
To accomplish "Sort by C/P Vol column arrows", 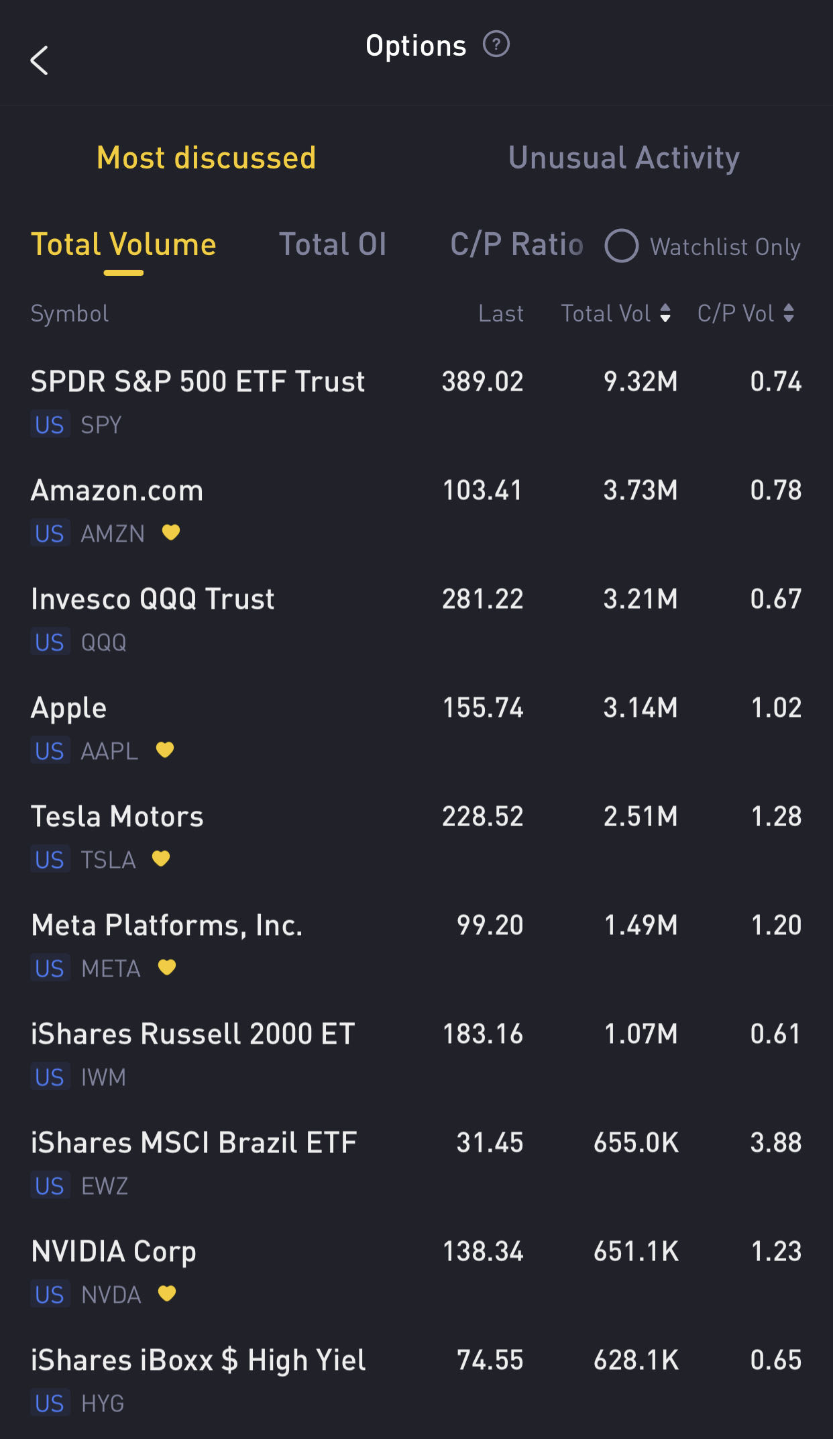I will (x=789, y=313).
